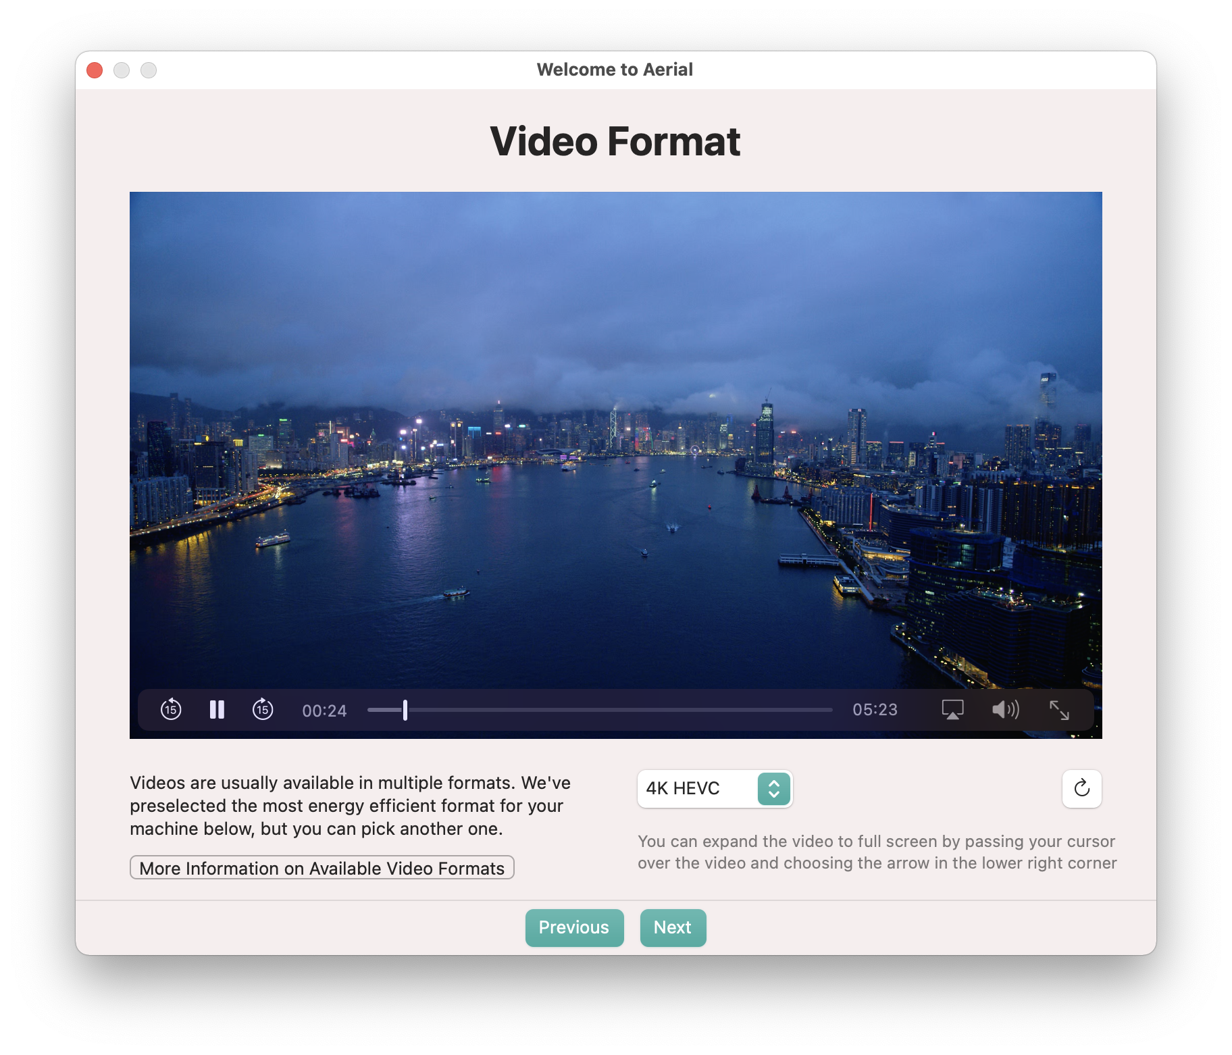Reload the preview video with refresh button
Viewport: 1232px width, 1055px height.
(x=1082, y=789)
